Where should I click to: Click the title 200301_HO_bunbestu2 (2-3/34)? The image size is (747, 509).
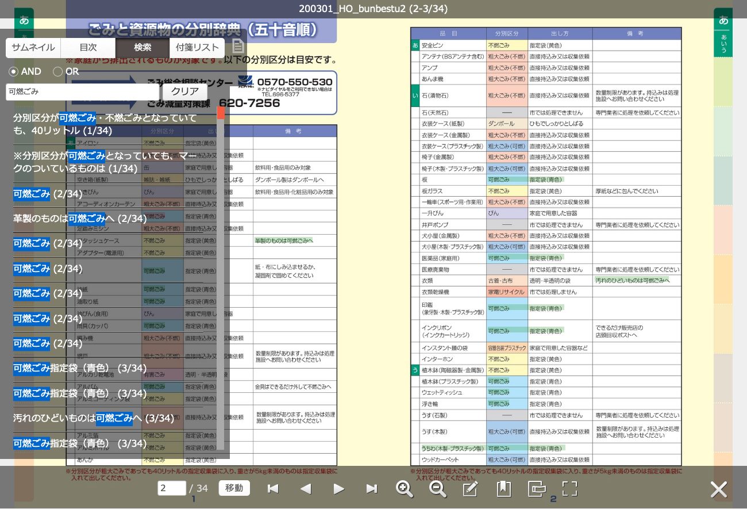(x=373, y=9)
